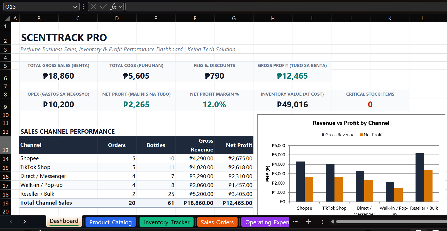Click the chart title Revenue vs Profit by Channel
Screen dimensions: 447x231
pyautogui.click(x=351, y=123)
